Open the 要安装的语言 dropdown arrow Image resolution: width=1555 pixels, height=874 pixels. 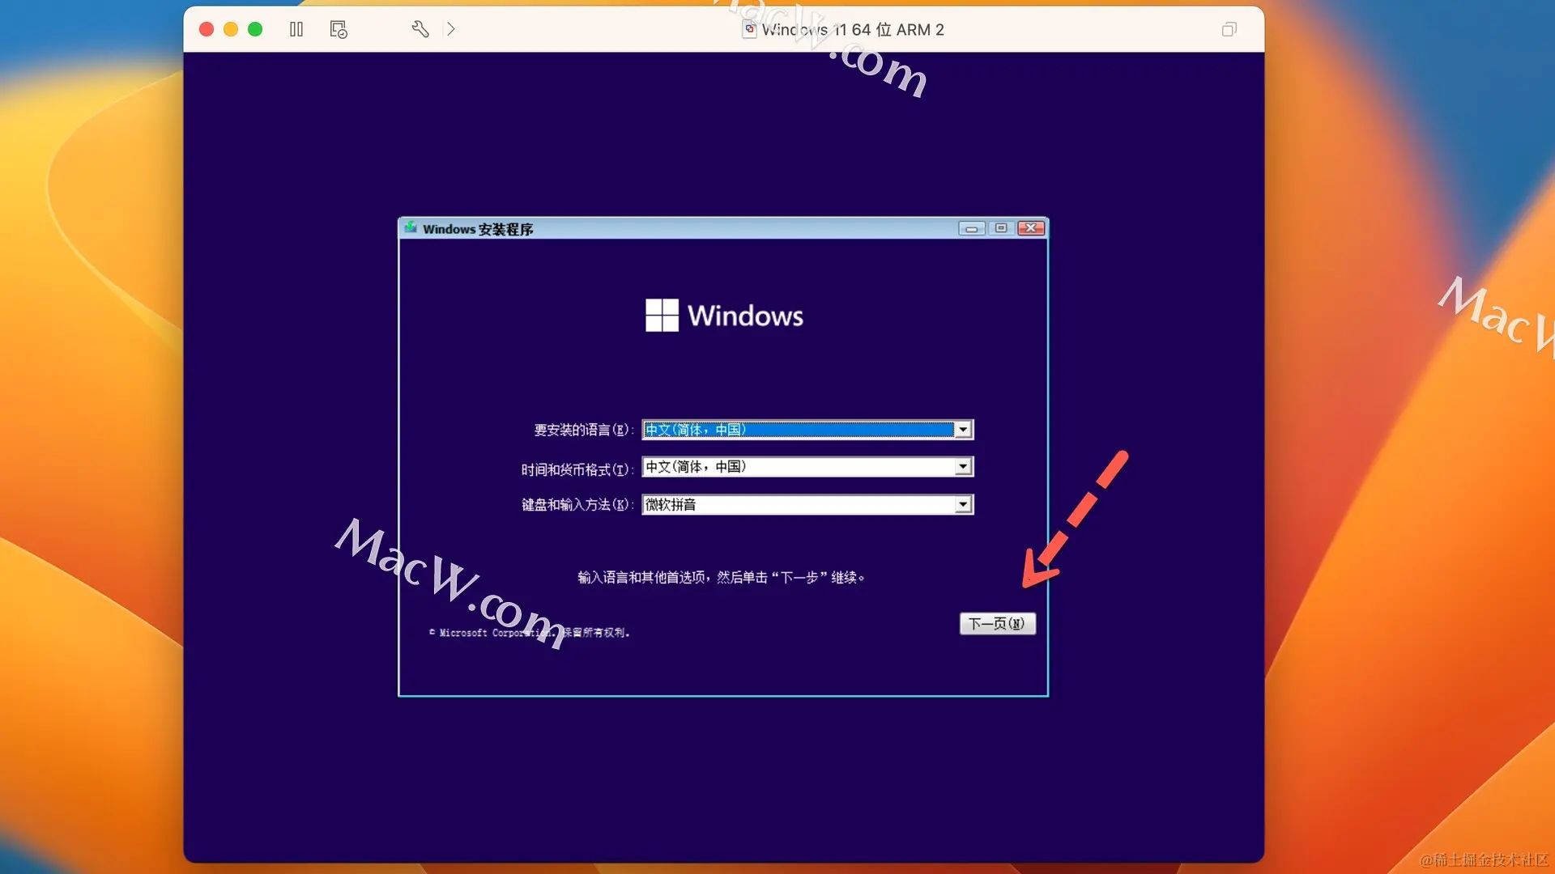(962, 430)
